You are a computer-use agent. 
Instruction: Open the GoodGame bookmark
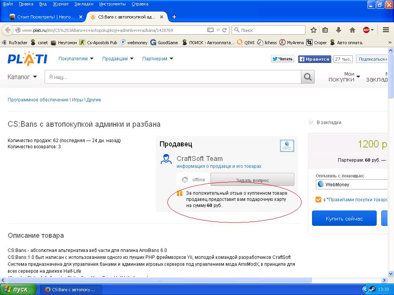tap(164, 43)
